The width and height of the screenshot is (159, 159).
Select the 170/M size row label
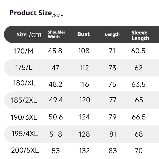click(x=24, y=51)
